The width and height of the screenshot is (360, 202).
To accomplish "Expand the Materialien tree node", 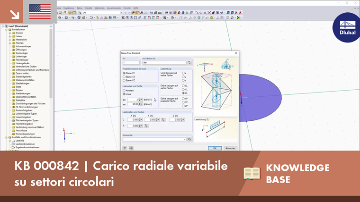I will point(10,40).
